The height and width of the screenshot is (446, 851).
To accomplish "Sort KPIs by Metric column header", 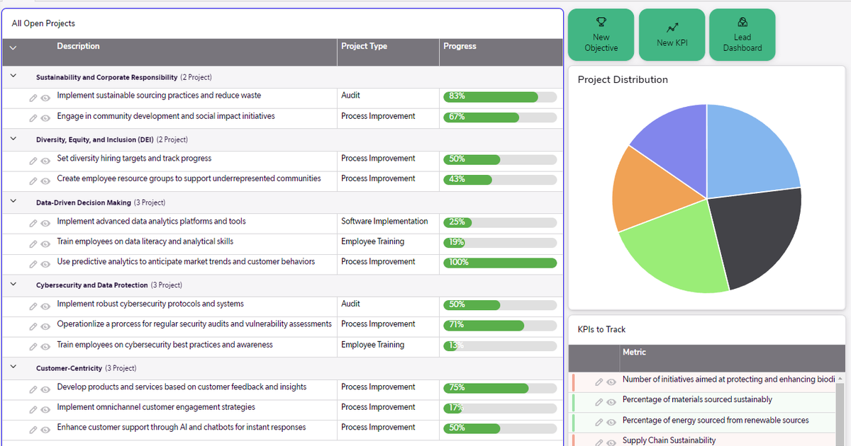I will click(634, 353).
